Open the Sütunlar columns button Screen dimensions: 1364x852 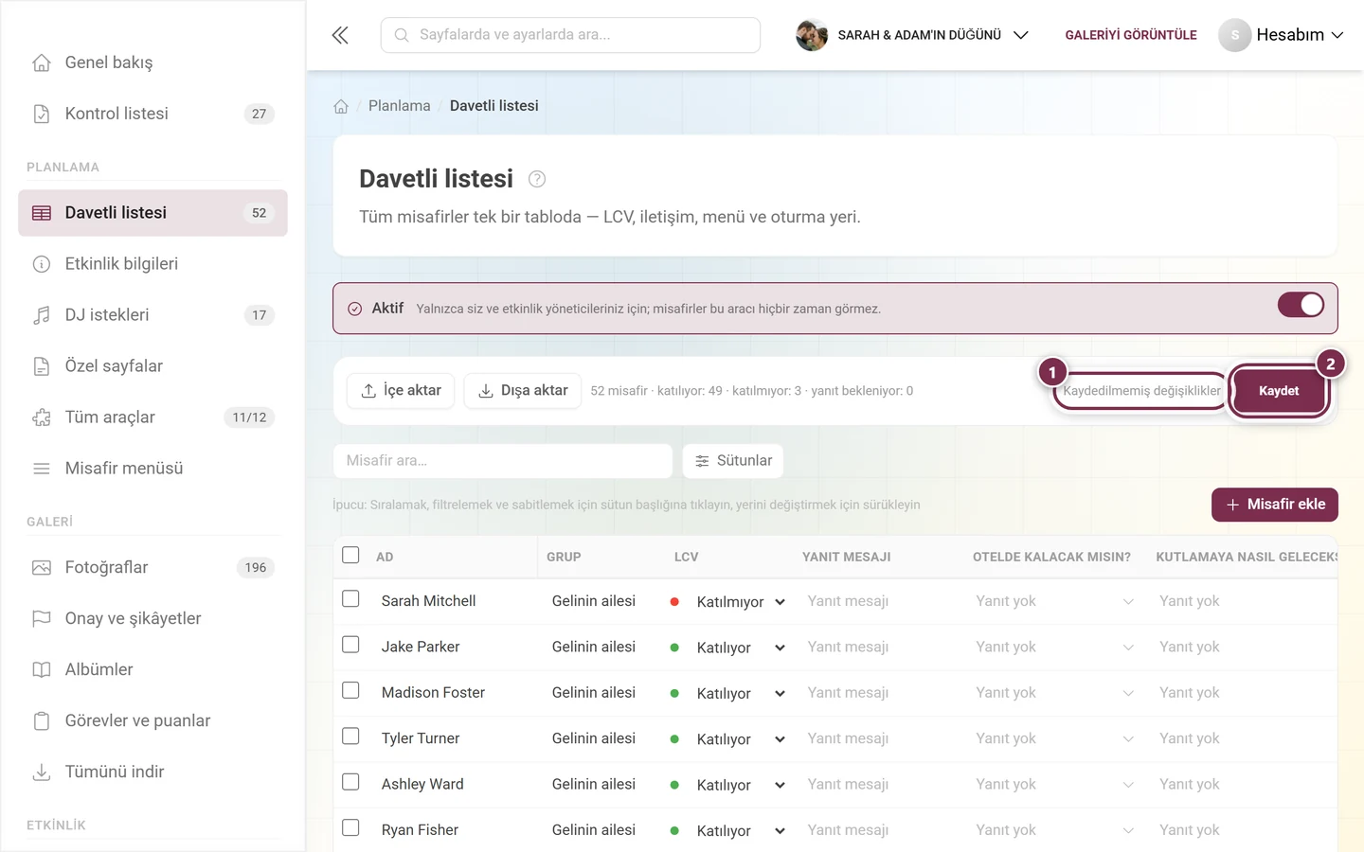733,461
